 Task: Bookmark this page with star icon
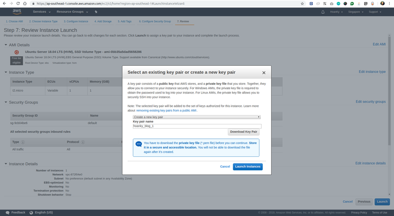[302, 3]
